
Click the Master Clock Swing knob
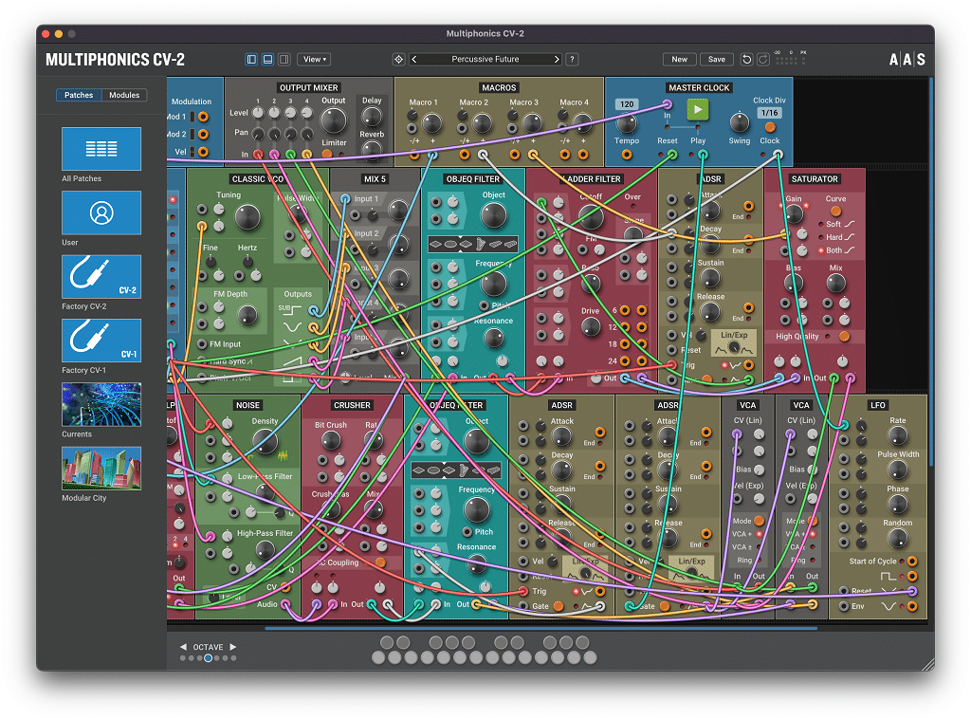pyautogui.click(x=740, y=122)
